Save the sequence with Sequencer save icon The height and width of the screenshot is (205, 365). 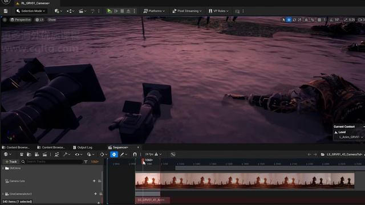[x=22, y=154]
